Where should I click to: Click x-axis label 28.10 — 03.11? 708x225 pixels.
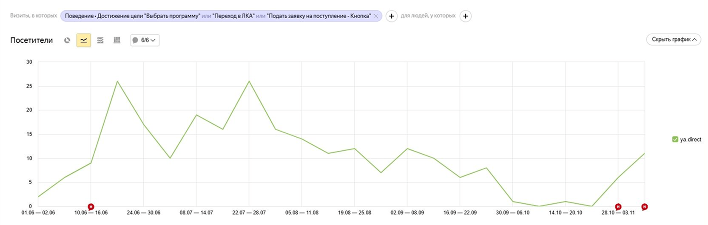coord(618,213)
